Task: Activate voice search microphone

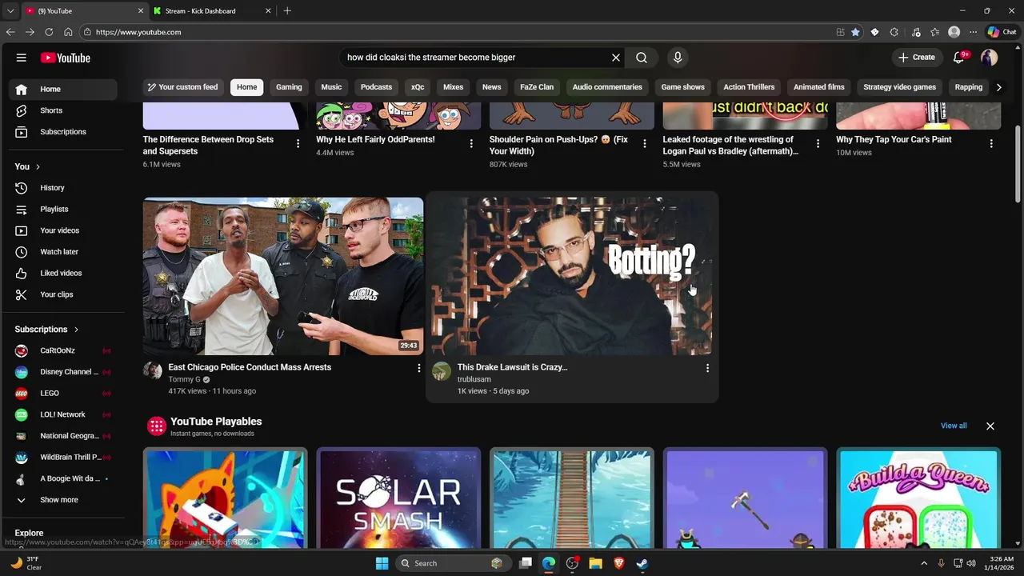Action: (678, 58)
